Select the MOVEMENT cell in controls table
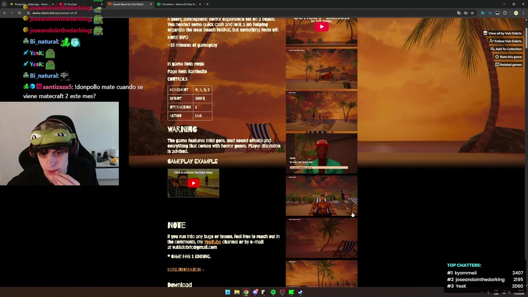Screen dimensions: 528x297 click(180, 90)
